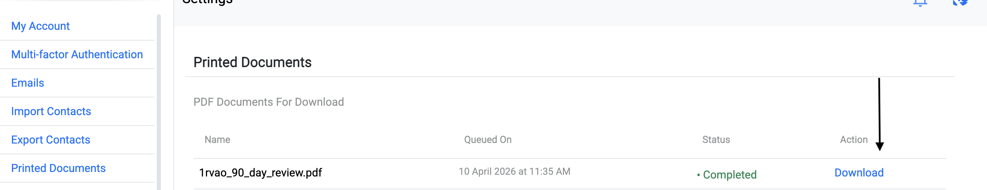
Task: Click the blue icon right of the bell
Action: (960, 2)
